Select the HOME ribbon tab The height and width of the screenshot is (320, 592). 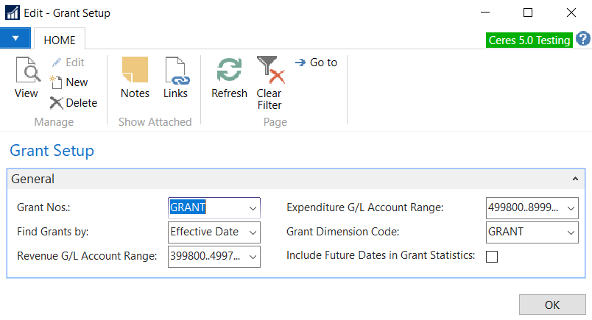(60, 40)
